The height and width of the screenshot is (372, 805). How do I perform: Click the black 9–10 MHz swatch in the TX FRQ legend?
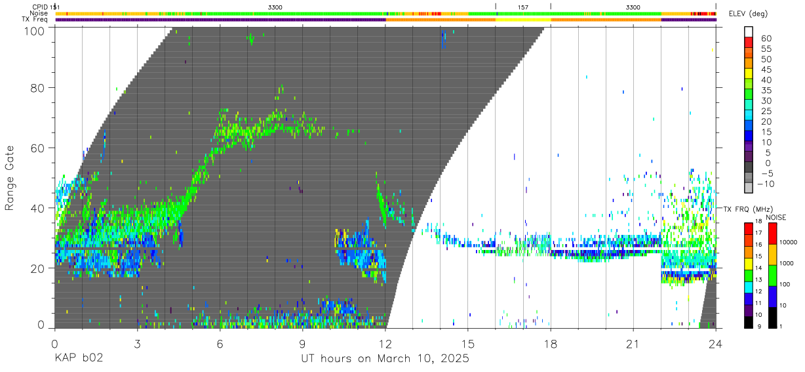coord(747,321)
